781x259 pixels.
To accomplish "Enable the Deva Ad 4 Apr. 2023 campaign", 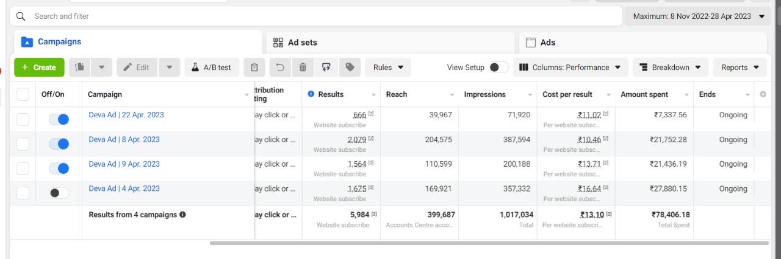I will pos(59,193).
